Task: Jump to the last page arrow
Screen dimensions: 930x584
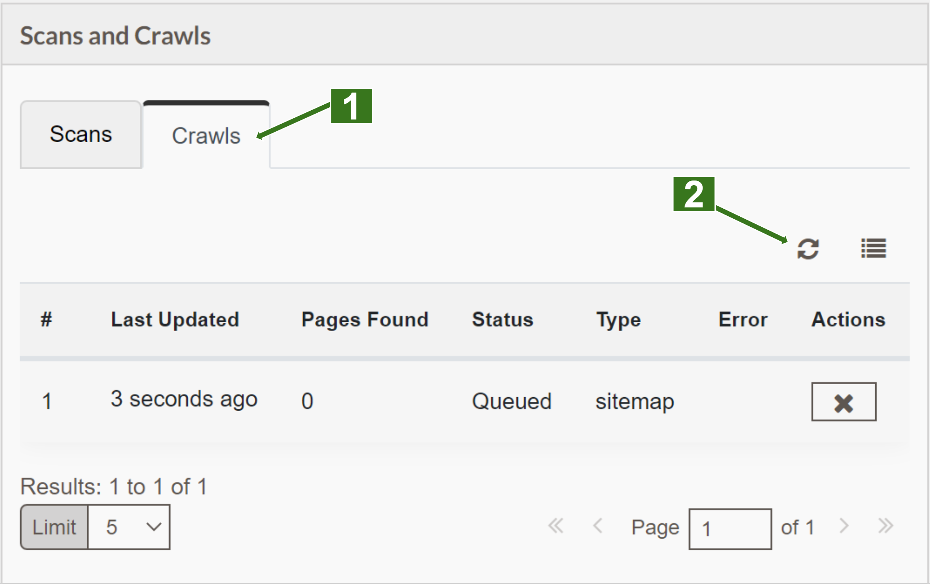Action: click(x=886, y=526)
